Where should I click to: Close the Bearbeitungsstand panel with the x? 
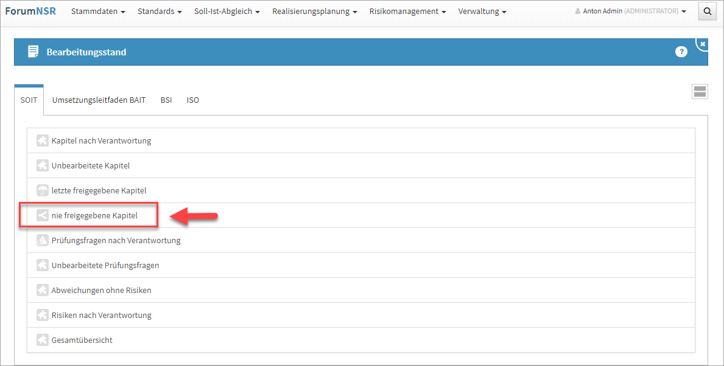[703, 44]
